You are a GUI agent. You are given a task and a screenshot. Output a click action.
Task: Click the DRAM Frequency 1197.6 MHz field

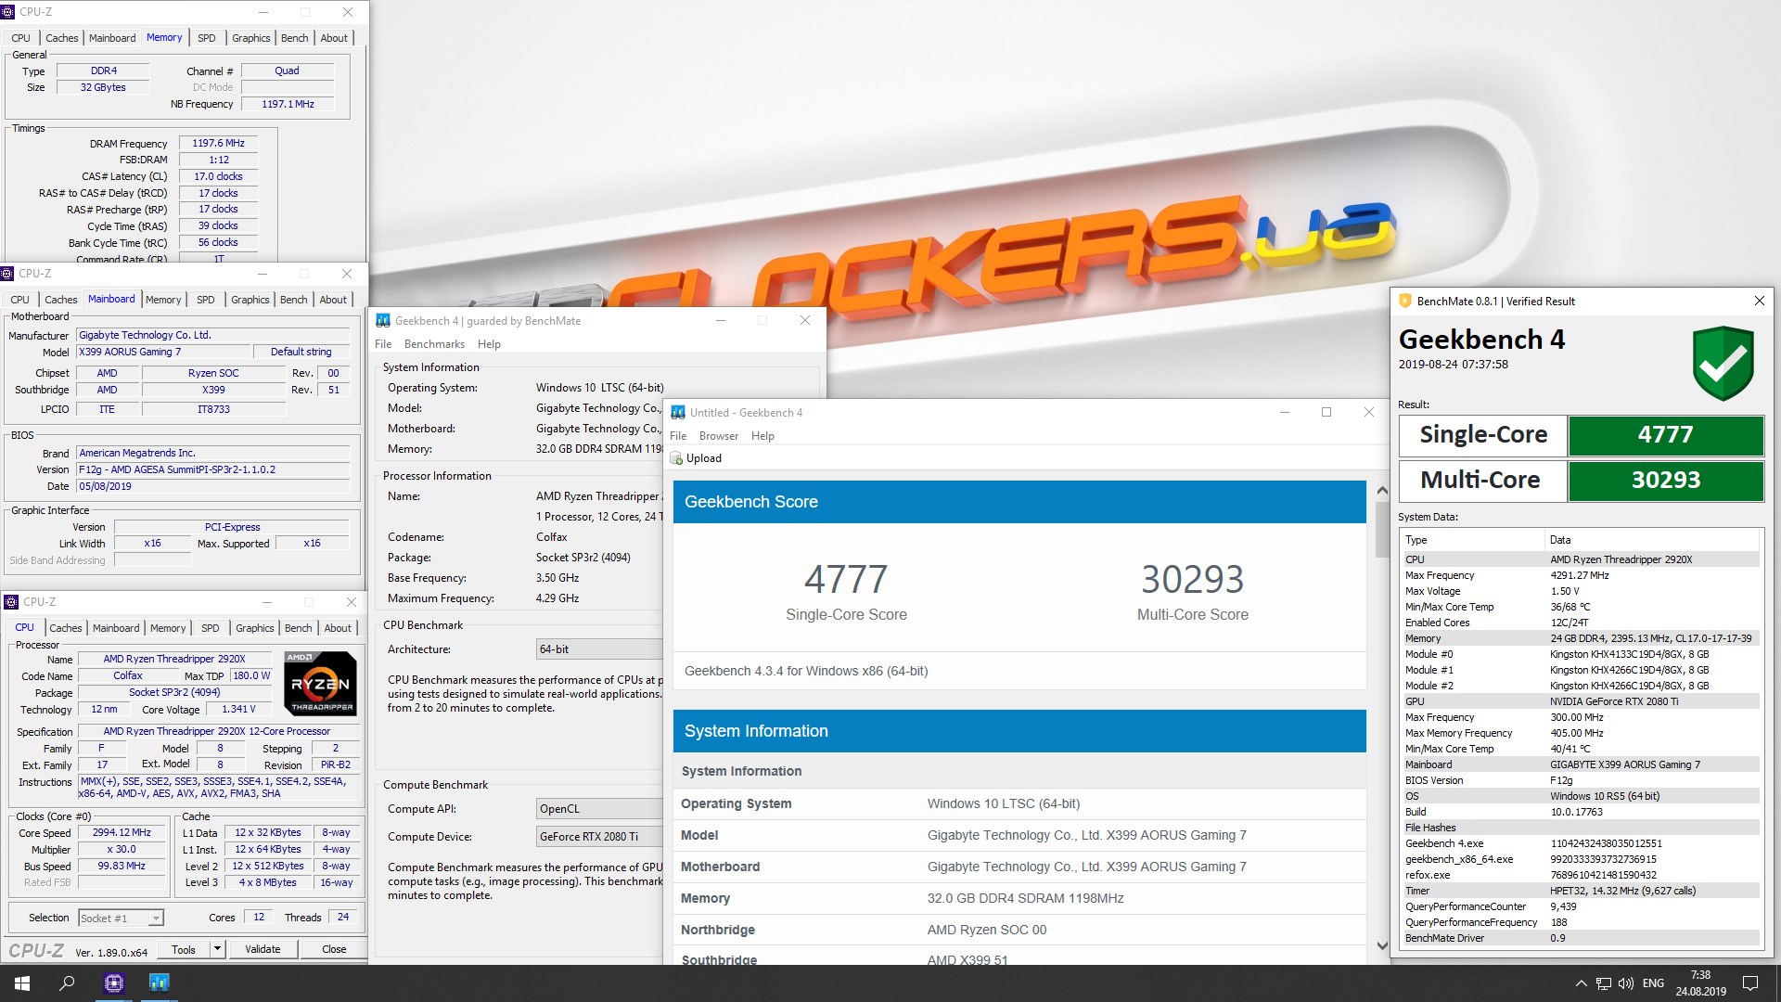[x=218, y=143]
